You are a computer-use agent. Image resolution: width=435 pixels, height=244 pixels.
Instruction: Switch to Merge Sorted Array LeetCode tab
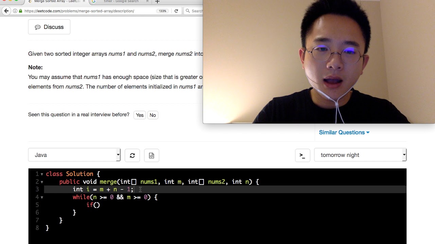[56, 2]
